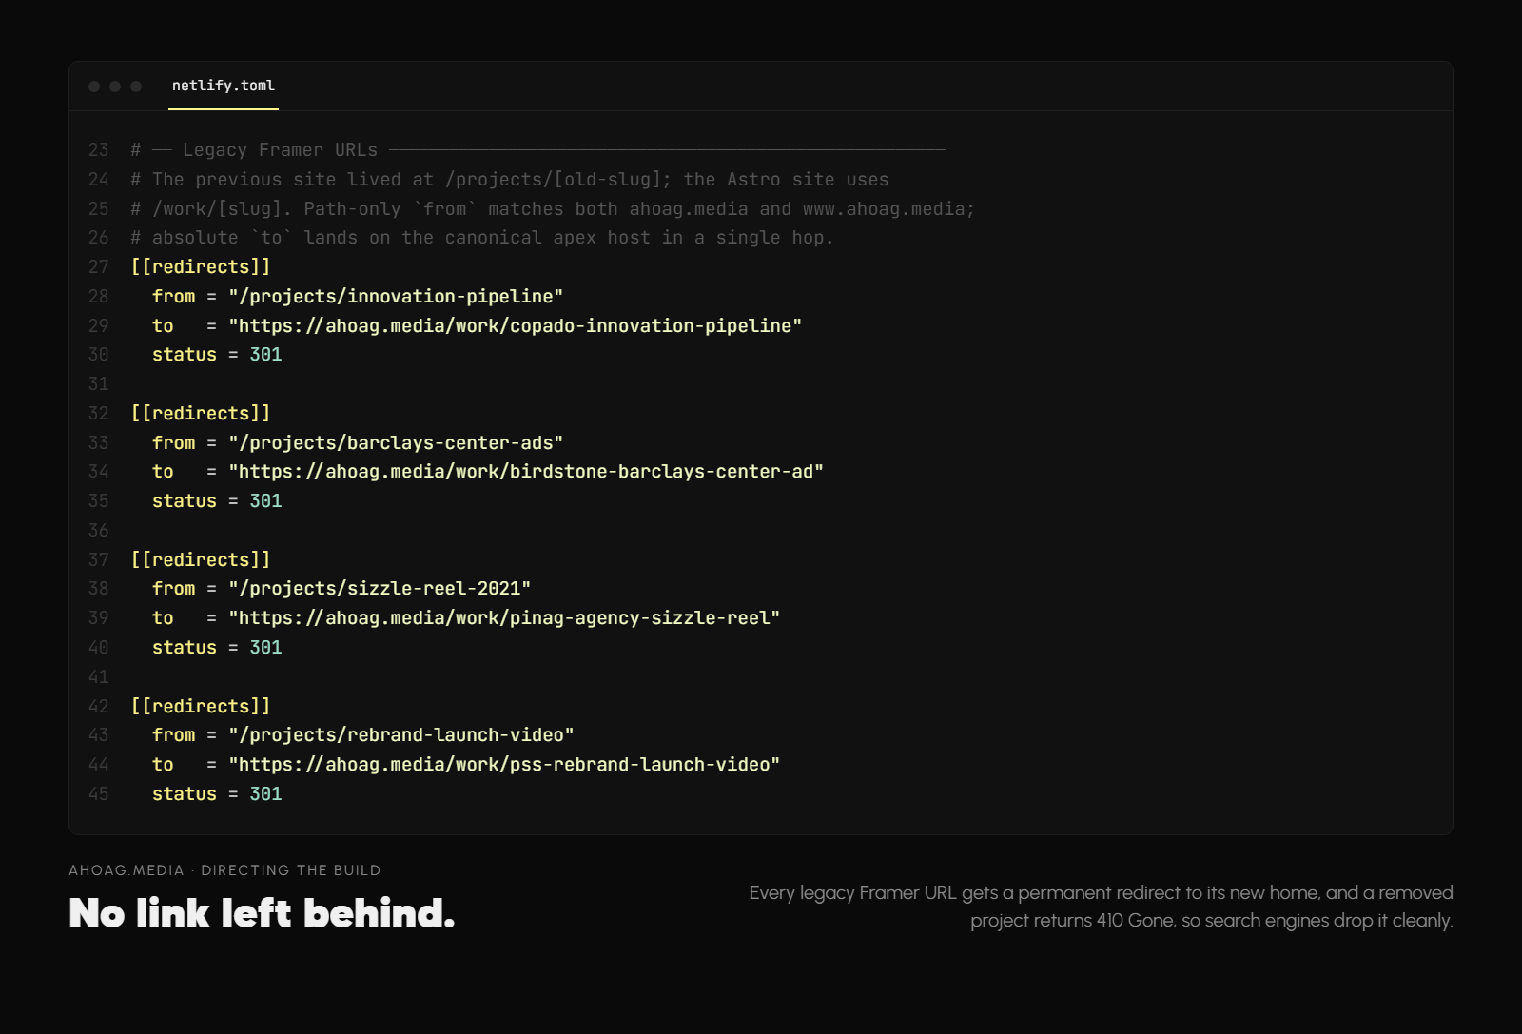Click the [[redirects]] header on line 37
Screen dimensions: 1522x1034
pos(201,560)
